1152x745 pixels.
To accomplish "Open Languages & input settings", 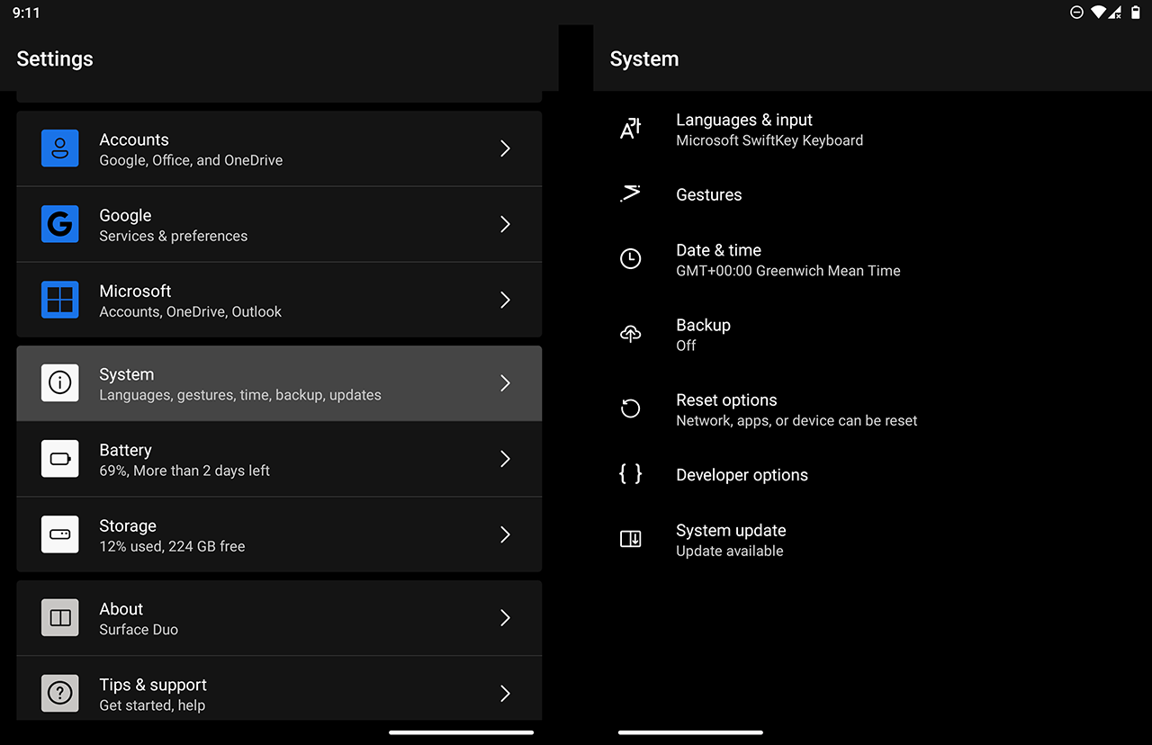I will pos(872,130).
